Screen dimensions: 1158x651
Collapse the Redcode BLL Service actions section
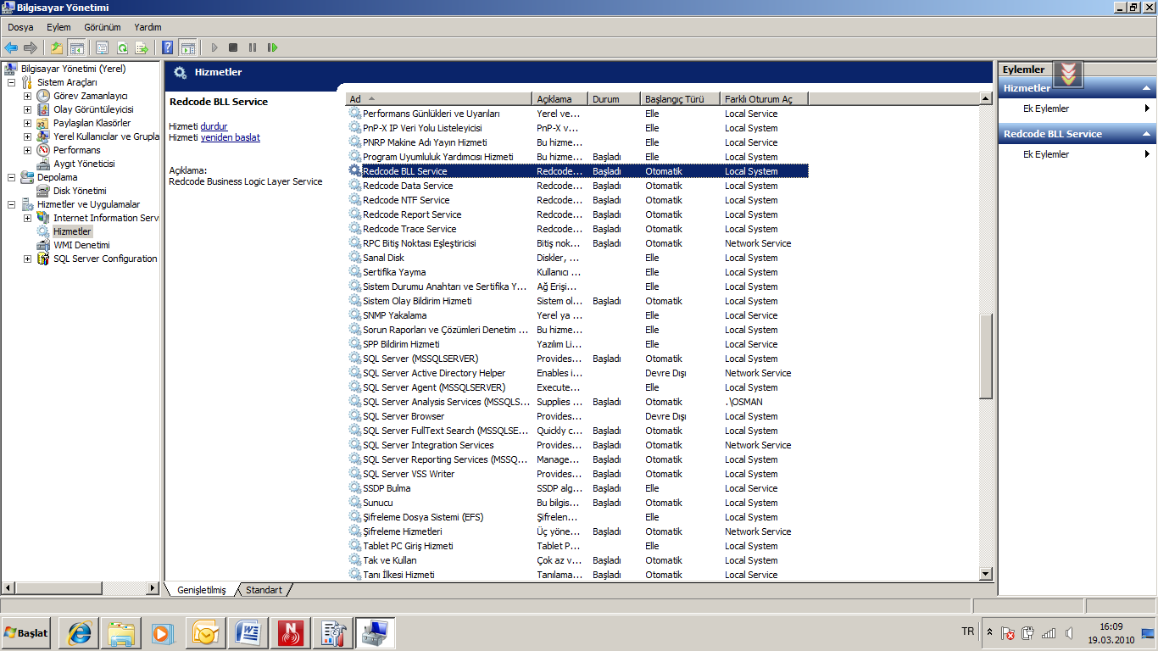click(x=1146, y=134)
